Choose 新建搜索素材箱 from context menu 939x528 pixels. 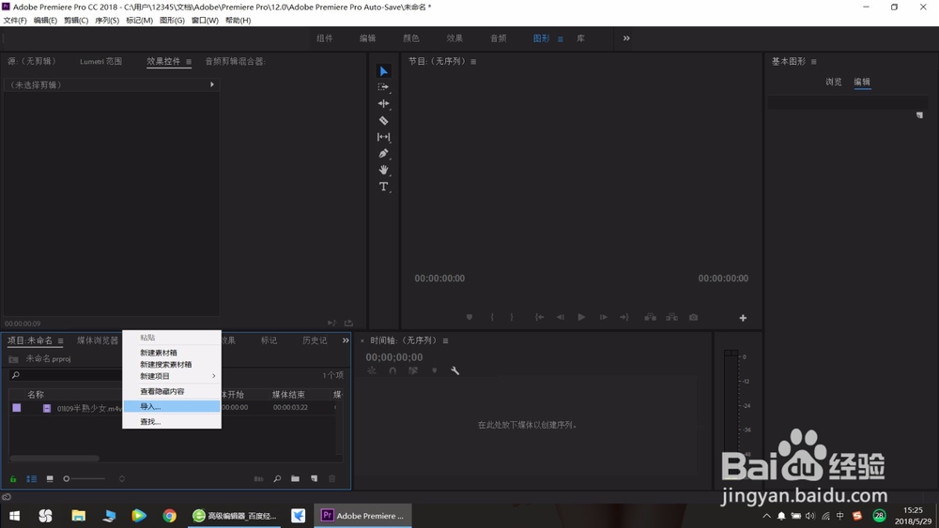pos(172,364)
